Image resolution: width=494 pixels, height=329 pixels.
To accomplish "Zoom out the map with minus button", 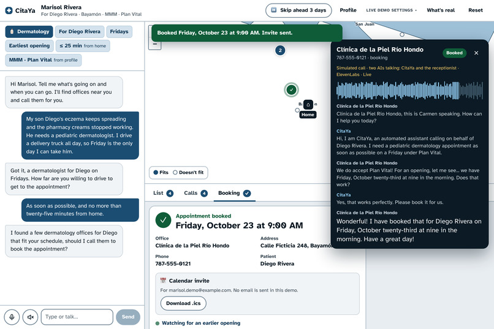I will pyautogui.click(x=154, y=44).
